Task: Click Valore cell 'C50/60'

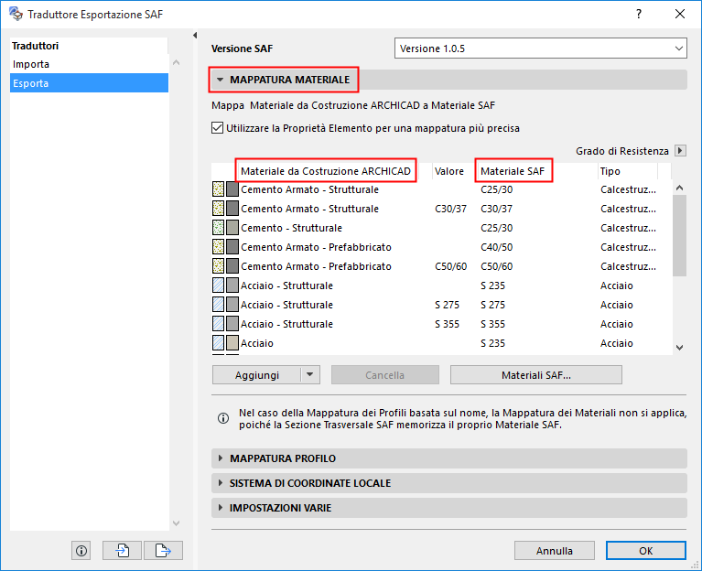Action: pos(451,266)
